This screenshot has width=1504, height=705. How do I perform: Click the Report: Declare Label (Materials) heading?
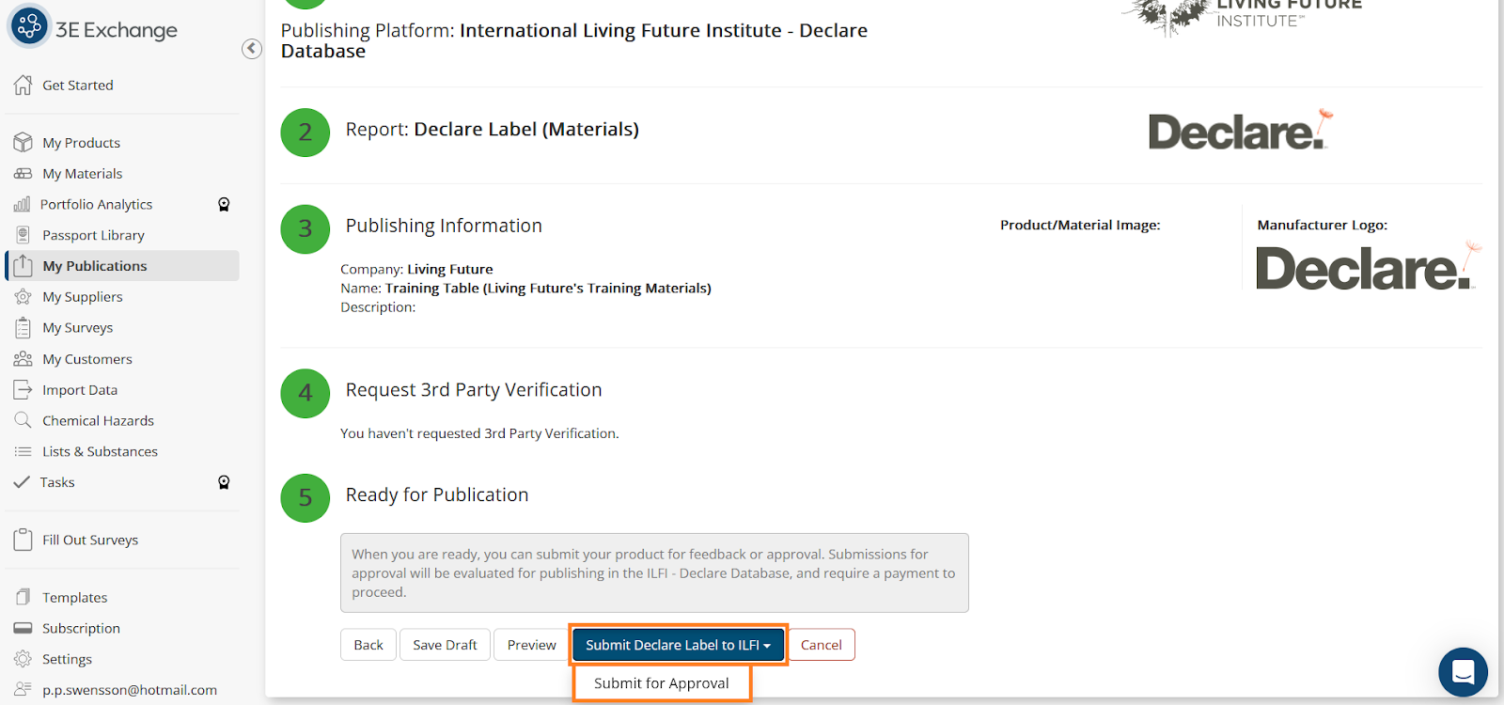(x=493, y=130)
